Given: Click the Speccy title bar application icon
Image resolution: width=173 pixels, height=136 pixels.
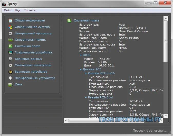Looking at the screenshot, I should pyautogui.click(x=4, y=4).
